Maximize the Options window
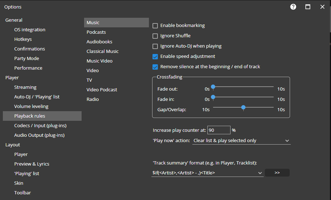The width and height of the screenshot is (331, 200). pos(308,7)
